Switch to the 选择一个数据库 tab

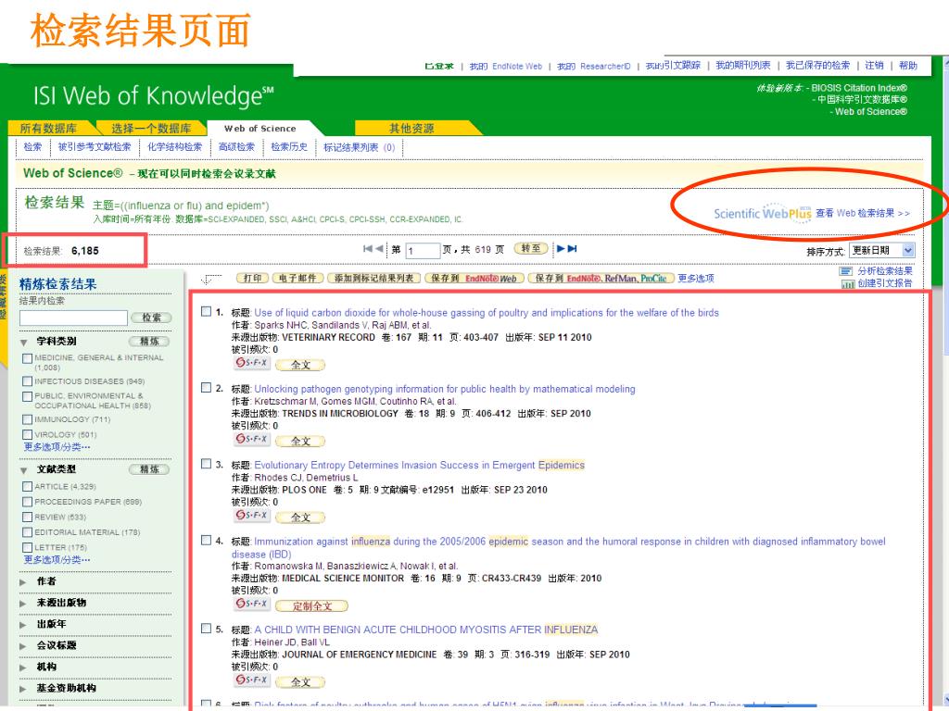click(x=151, y=128)
